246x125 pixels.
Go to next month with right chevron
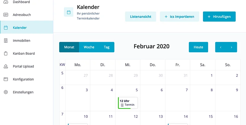(x=232, y=47)
